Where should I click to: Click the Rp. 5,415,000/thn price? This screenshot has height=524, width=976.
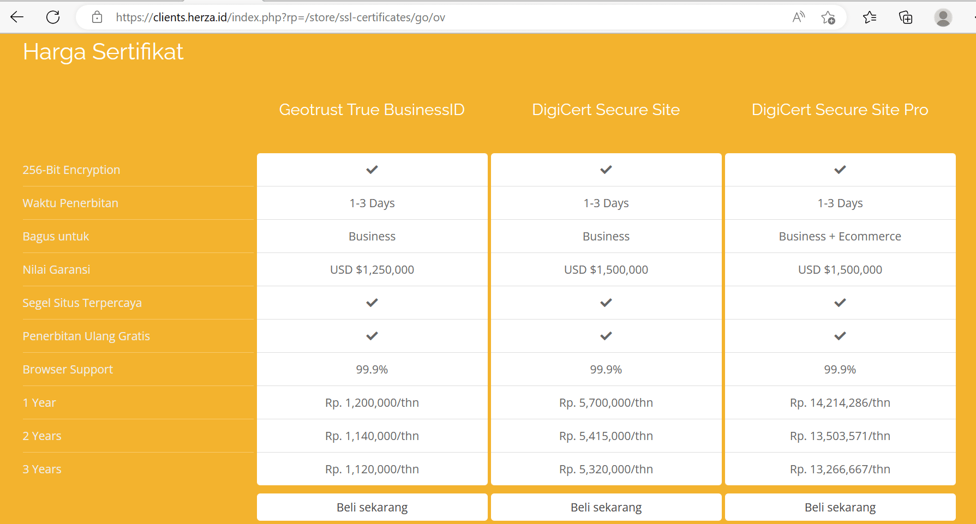[x=606, y=436]
